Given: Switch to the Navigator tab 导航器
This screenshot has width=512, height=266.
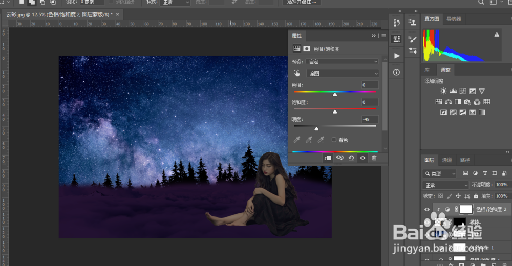Looking at the screenshot, I should point(454,19).
